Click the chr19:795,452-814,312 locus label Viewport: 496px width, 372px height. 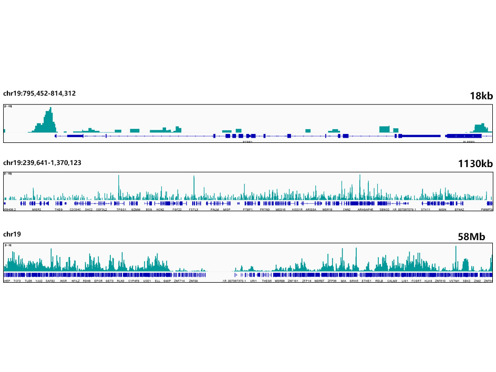click(x=39, y=94)
